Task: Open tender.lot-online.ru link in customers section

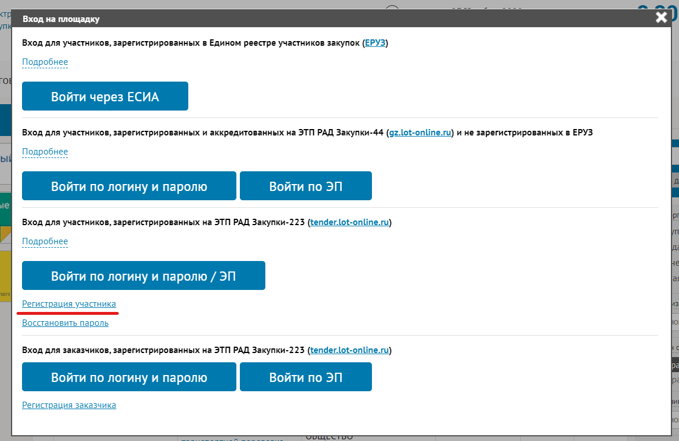Action: 349,350
